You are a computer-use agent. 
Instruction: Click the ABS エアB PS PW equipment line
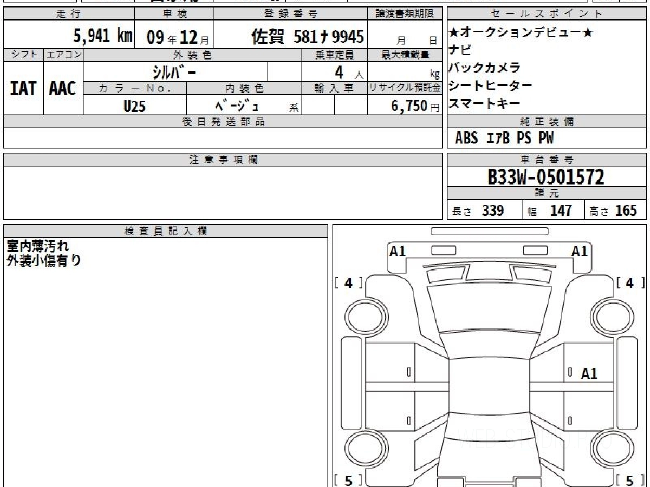click(x=504, y=139)
